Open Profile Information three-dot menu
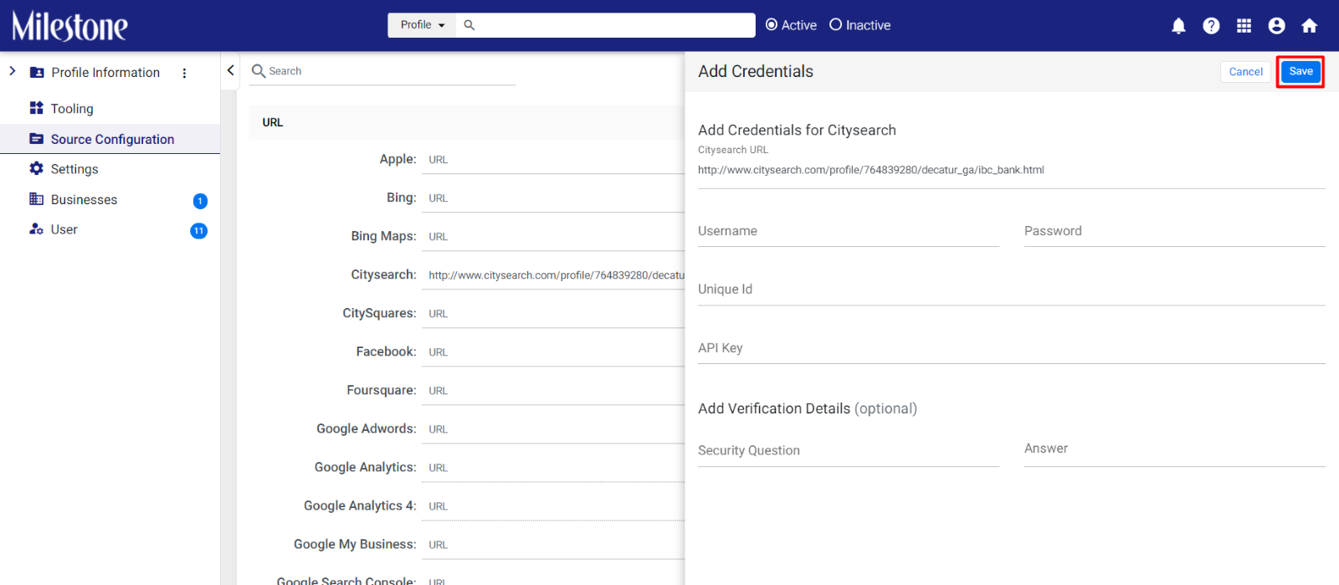 184,73
